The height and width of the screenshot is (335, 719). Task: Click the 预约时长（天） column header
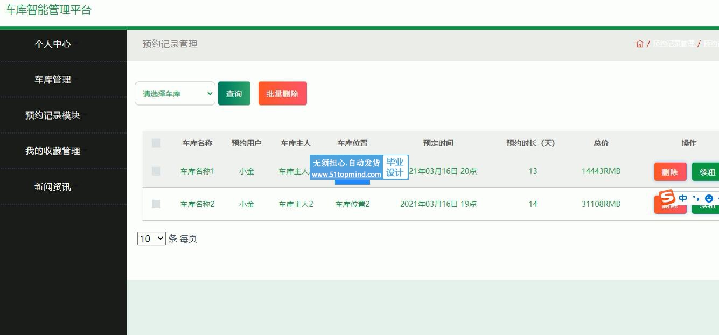[530, 143]
